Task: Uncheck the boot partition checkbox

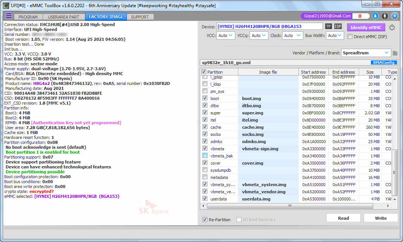Action: pyautogui.click(x=205, y=99)
